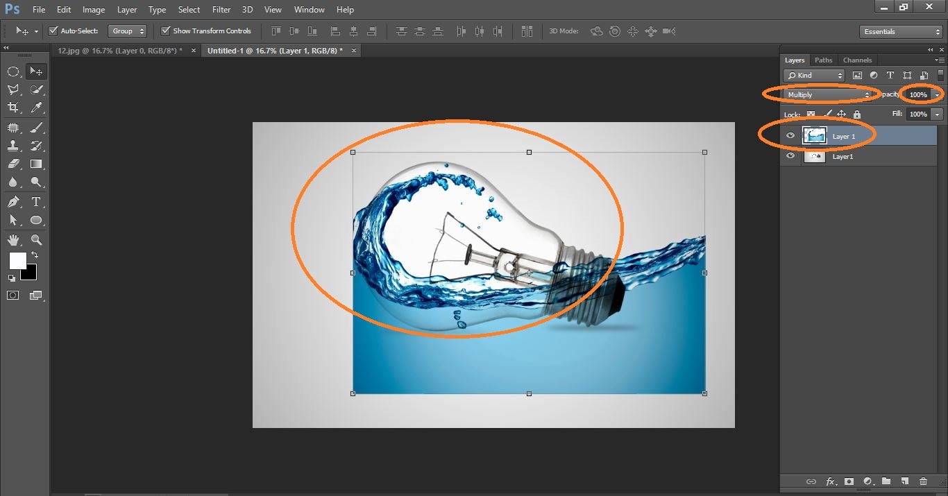Delete the selected layer via trash icon

[x=924, y=481]
